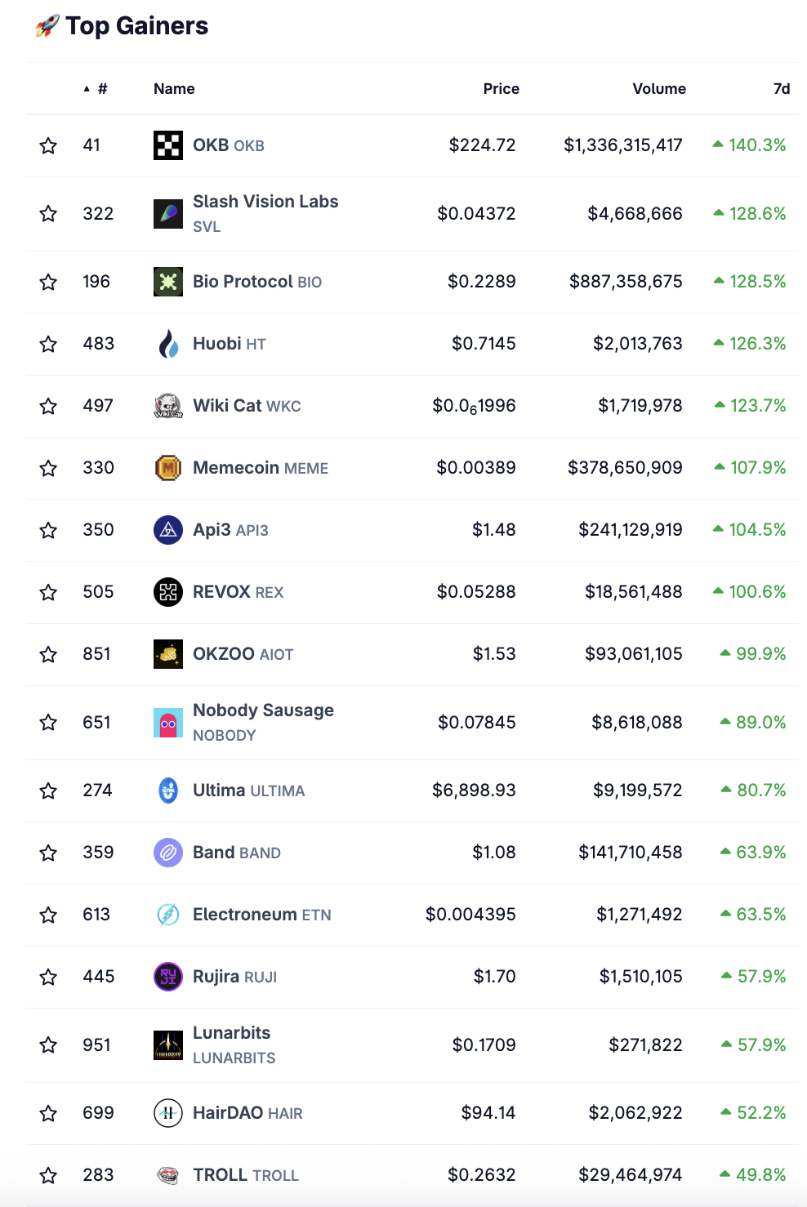This screenshot has width=807, height=1207.
Task: Sort by Name column header
Action: pos(174,88)
